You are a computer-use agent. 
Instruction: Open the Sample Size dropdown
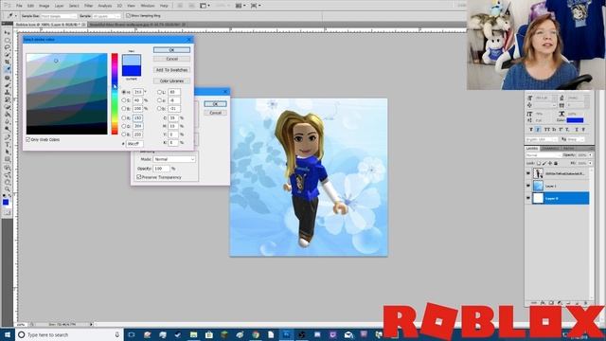coord(59,16)
